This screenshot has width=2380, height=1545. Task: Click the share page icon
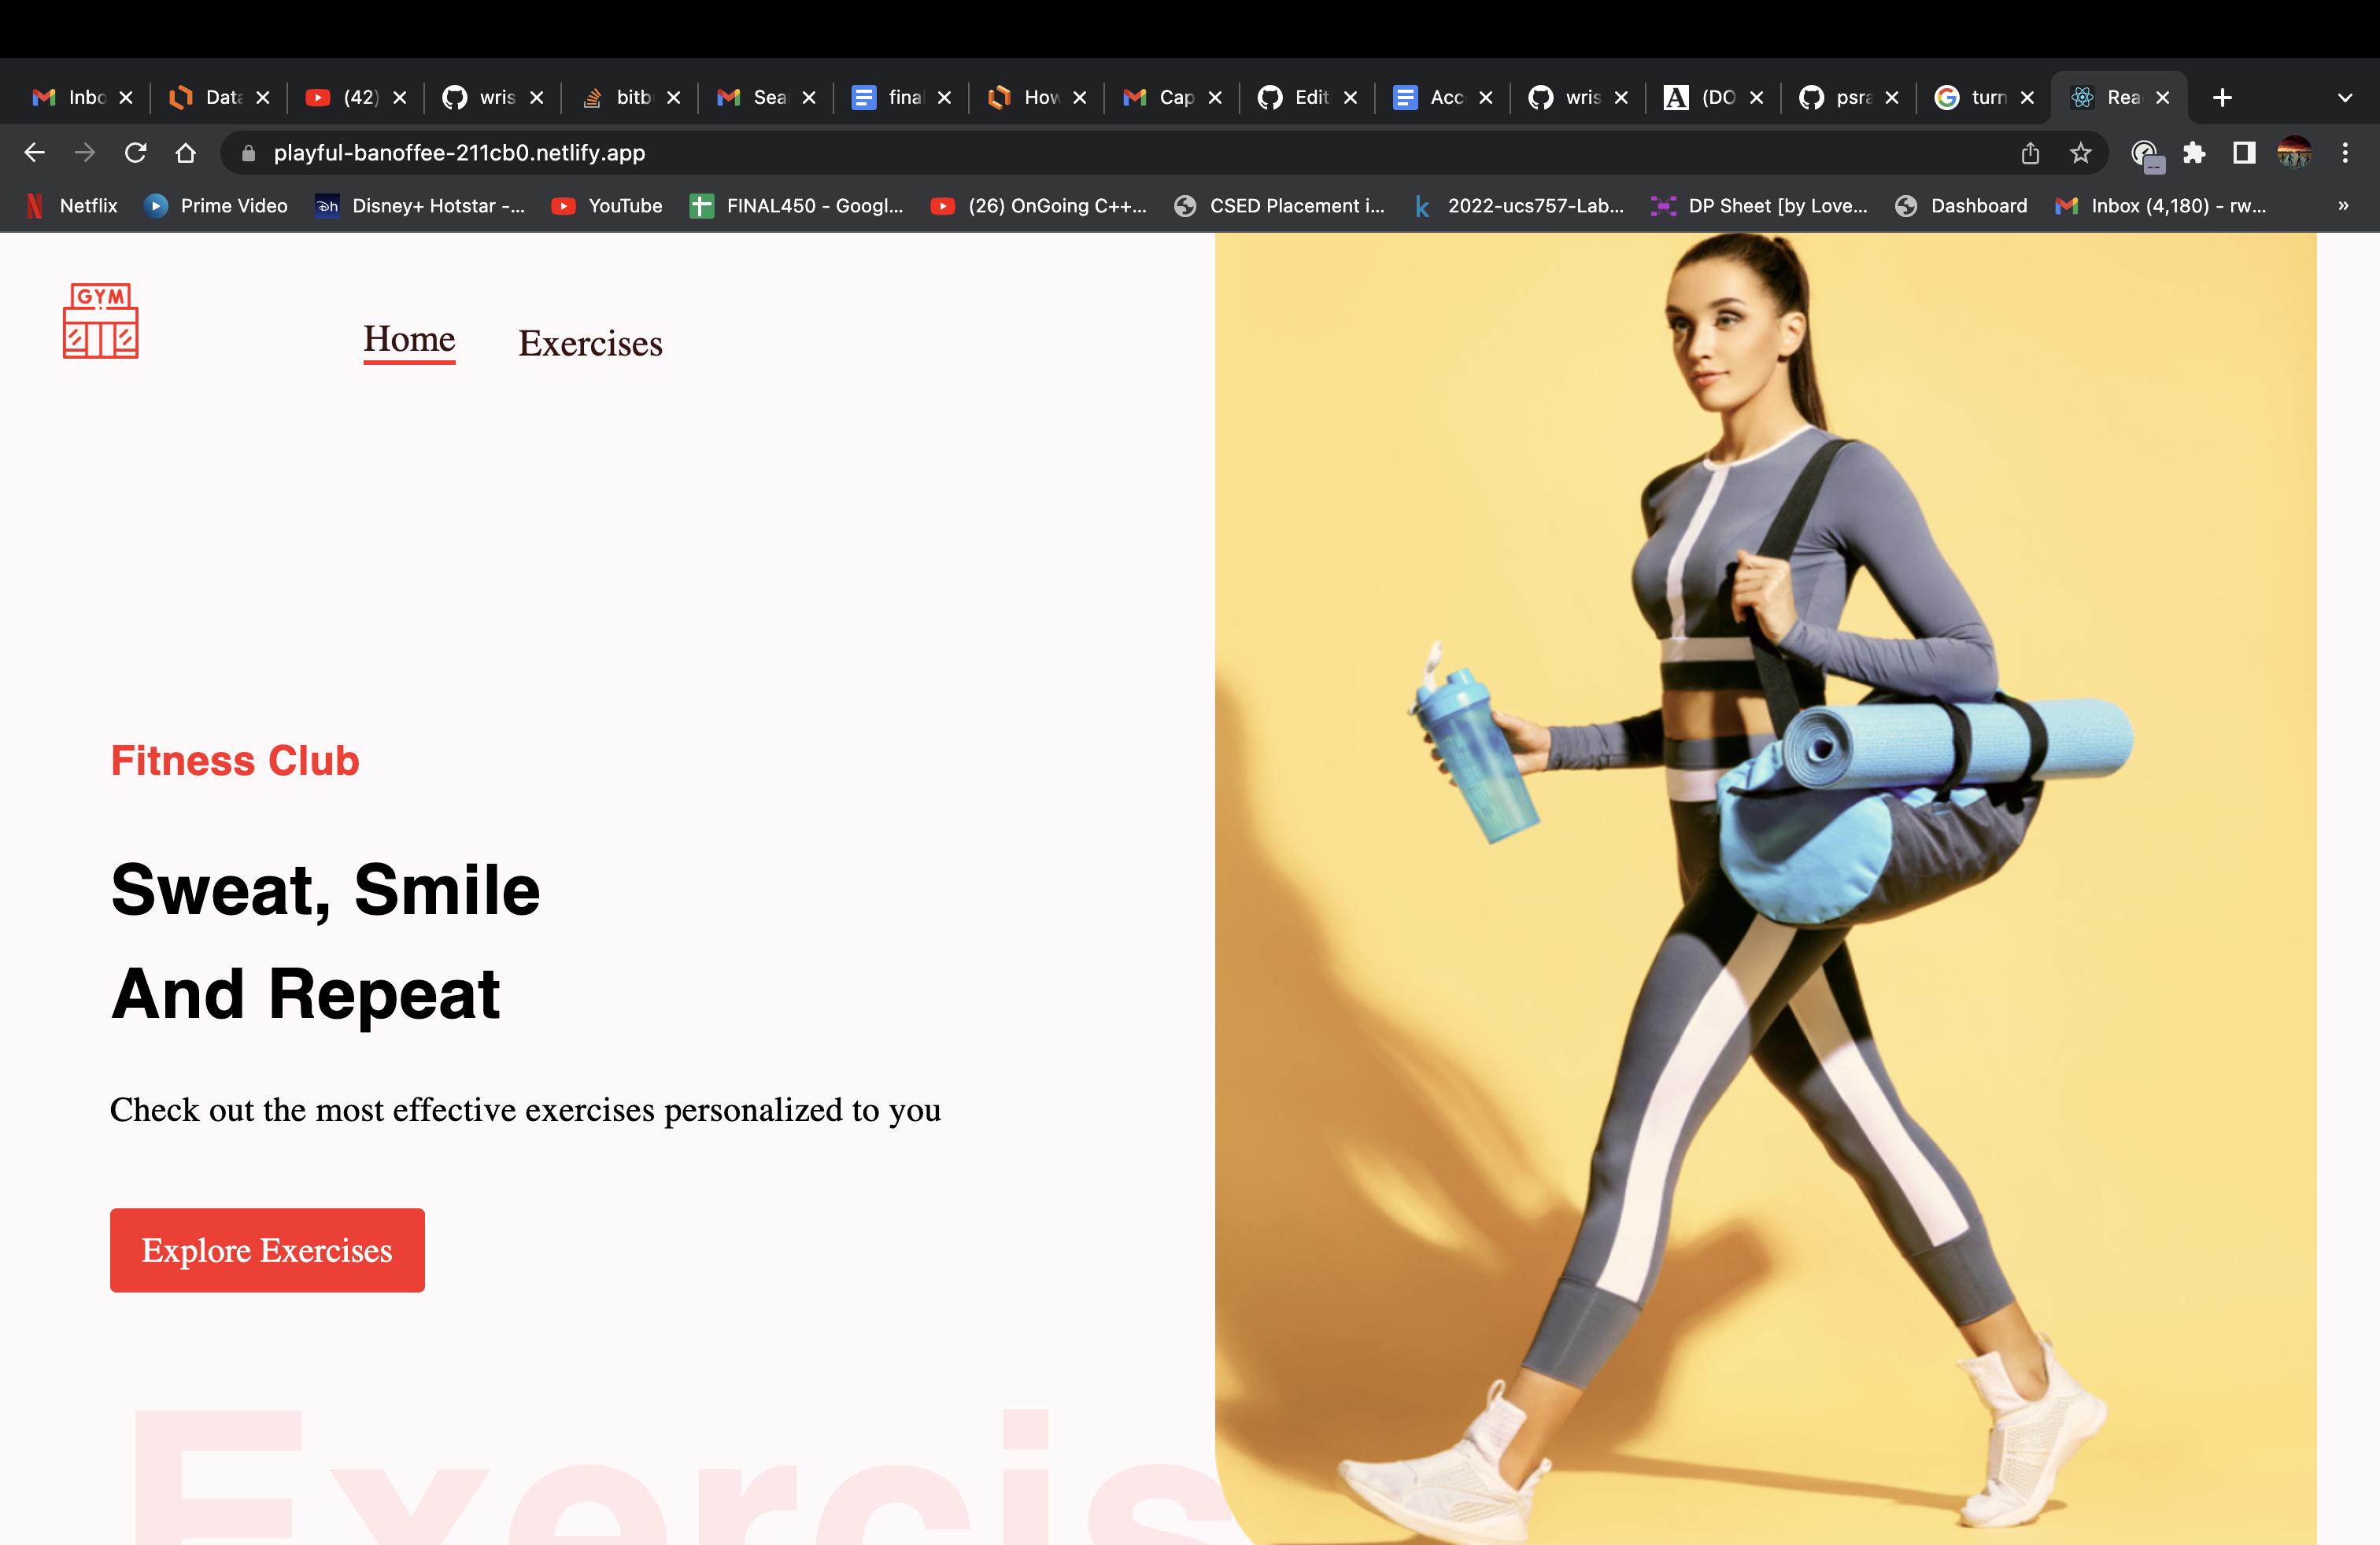[2030, 153]
